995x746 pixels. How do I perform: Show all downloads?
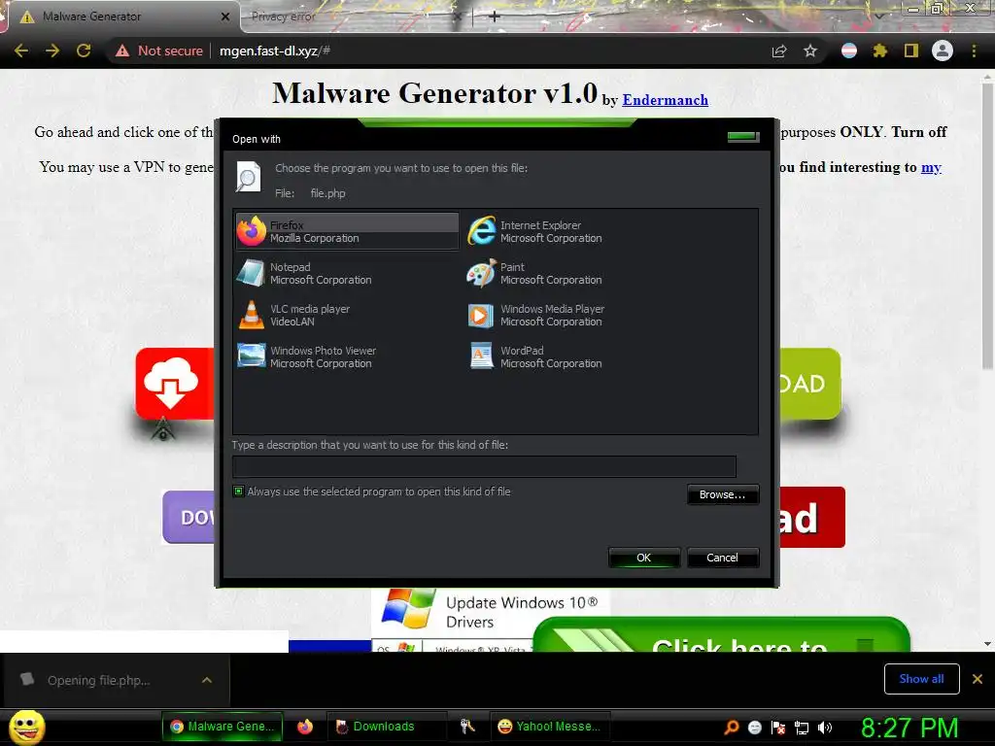pos(921,679)
